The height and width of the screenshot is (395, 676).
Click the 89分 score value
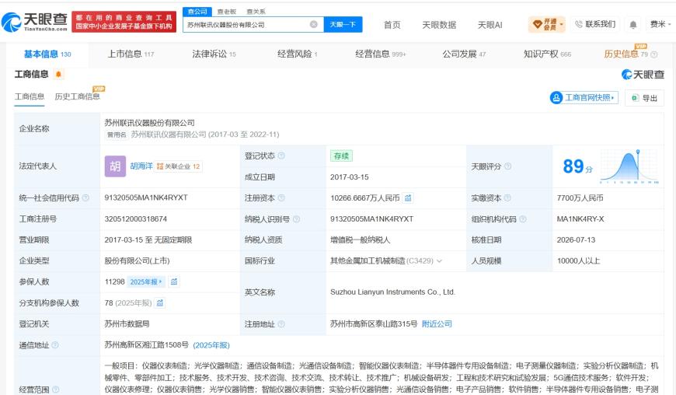click(577, 166)
